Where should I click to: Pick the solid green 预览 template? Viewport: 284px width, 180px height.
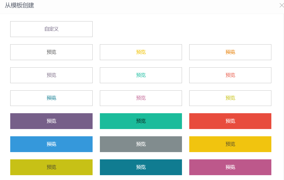pos(141,121)
